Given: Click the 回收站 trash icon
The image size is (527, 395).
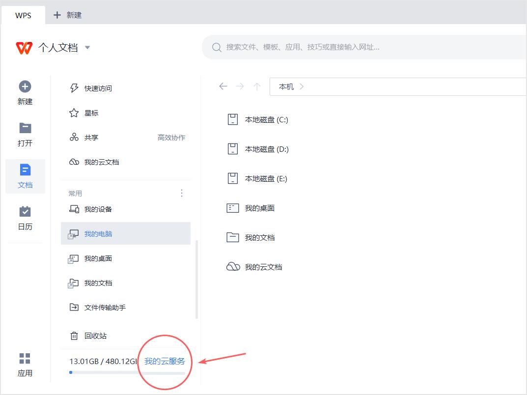Looking at the screenshot, I should [74, 336].
